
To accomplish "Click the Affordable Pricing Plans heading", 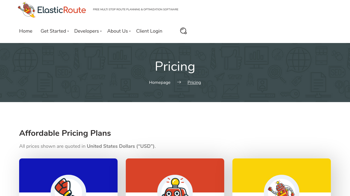I will pos(65,133).
